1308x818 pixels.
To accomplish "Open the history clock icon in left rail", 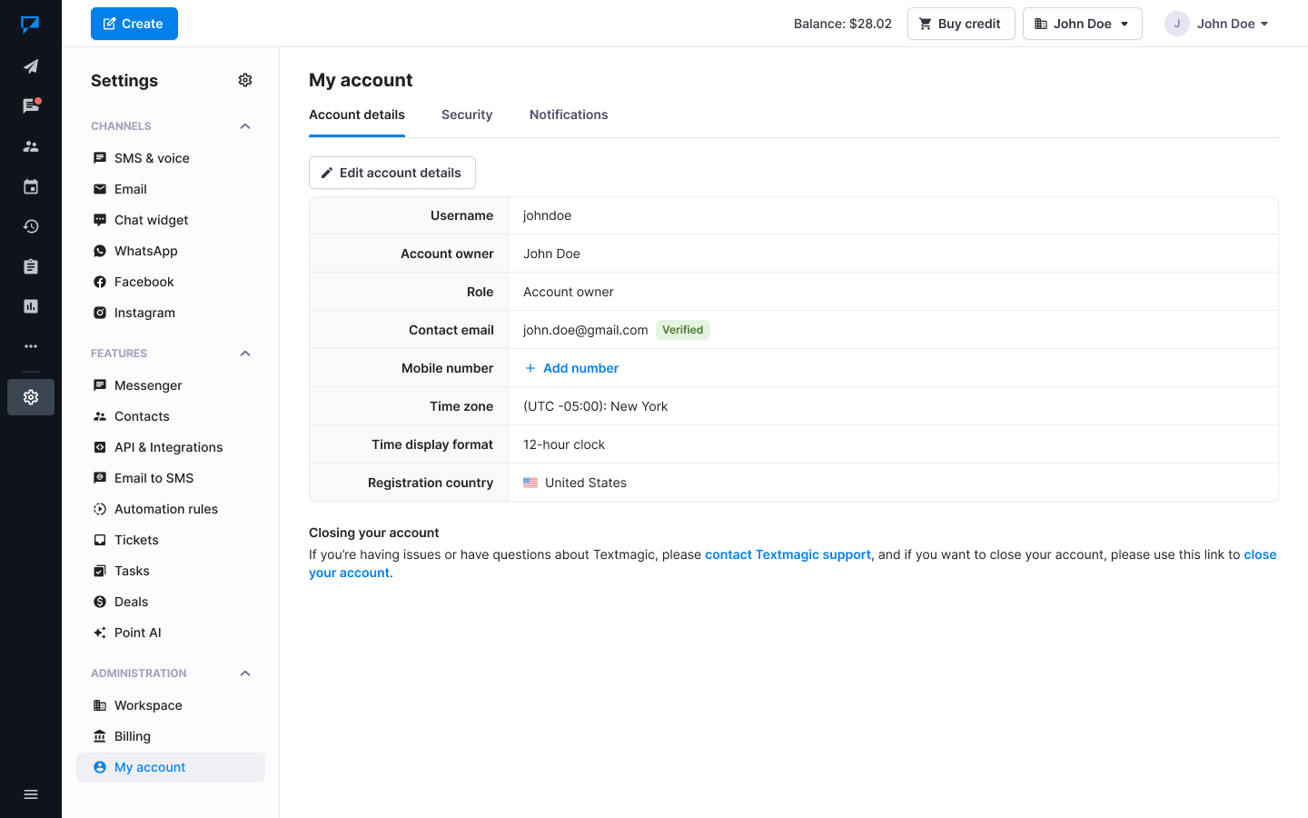I will pyautogui.click(x=31, y=226).
